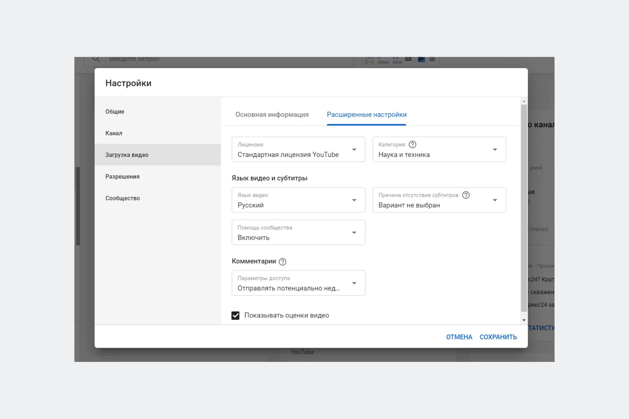
Task: Click the settings dialog scrollbar thumb
Action: tap(524, 208)
